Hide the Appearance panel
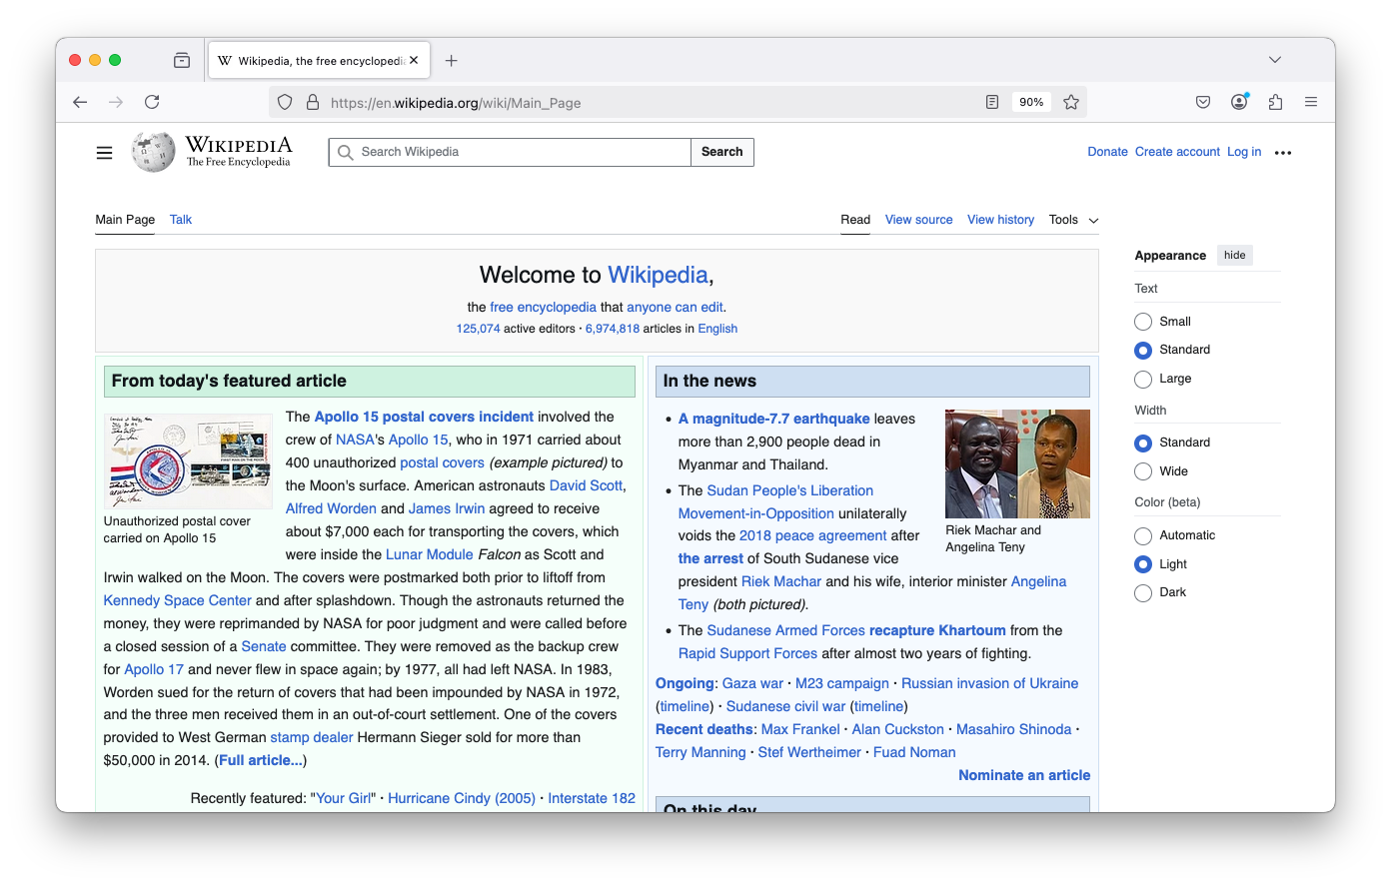Viewport: 1391px width, 886px height. pyautogui.click(x=1235, y=256)
